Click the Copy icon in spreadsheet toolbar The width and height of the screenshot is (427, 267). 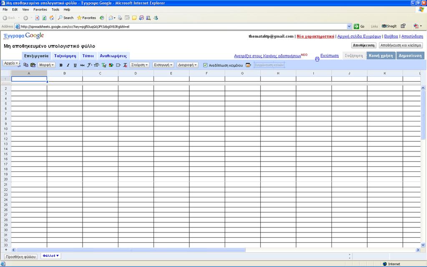[26, 65]
